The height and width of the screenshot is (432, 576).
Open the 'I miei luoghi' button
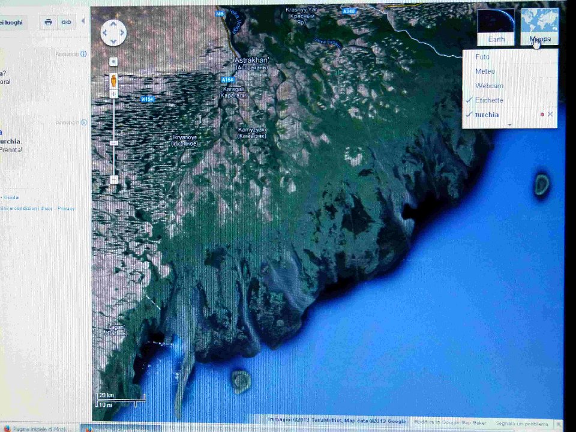(x=13, y=22)
